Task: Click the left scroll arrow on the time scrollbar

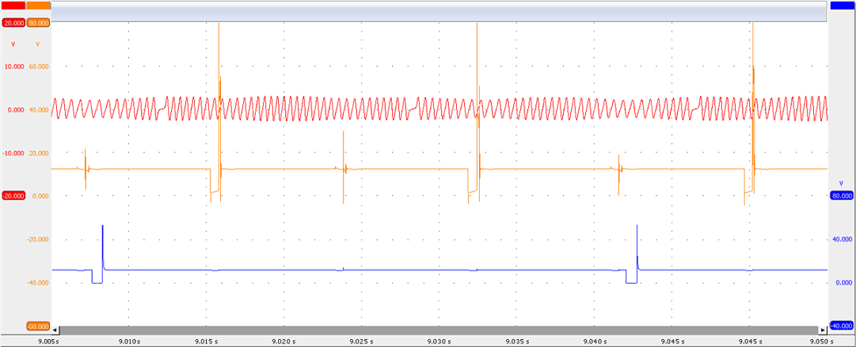Action: pyautogui.click(x=55, y=330)
